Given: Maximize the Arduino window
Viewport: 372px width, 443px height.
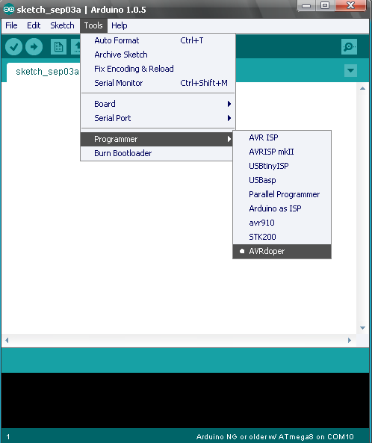Looking at the screenshot, I should click(x=325, y=5).
